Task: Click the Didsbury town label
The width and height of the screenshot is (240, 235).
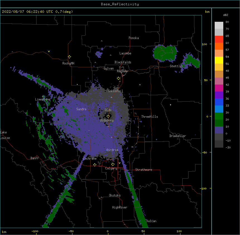Action: [x=107, y=120]
